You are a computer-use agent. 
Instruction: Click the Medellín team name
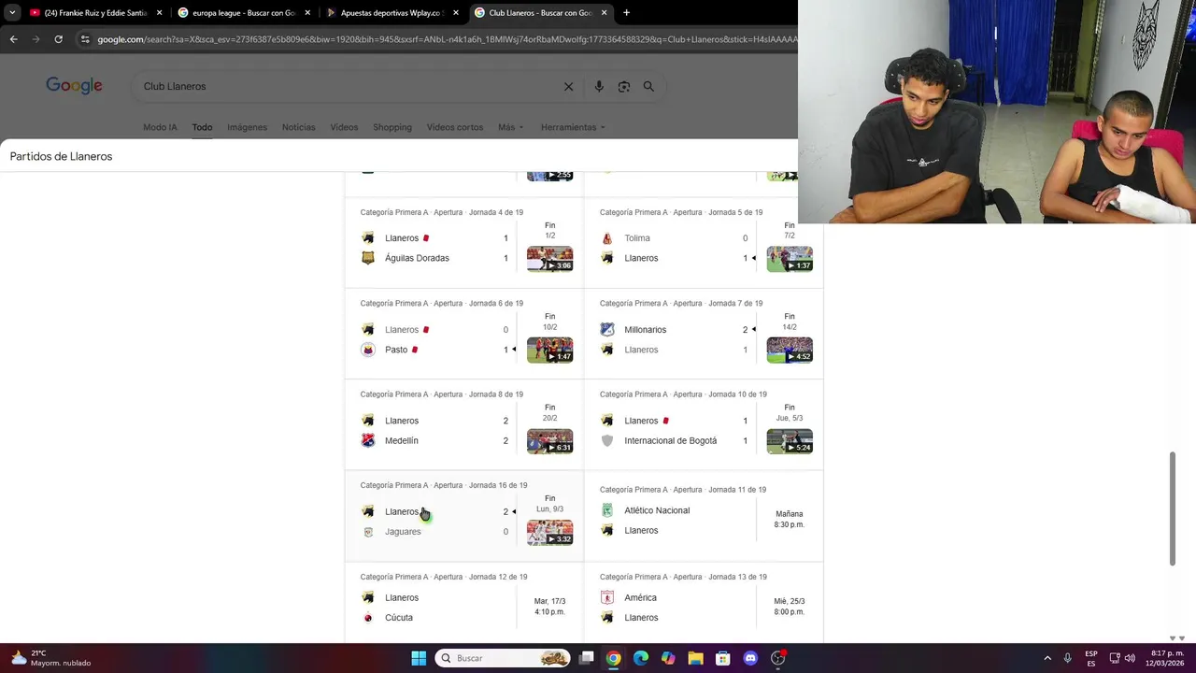coord(402,440)
